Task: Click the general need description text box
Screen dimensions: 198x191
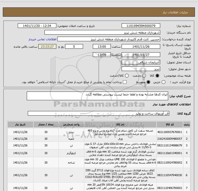Action: [x=97, y=96]
